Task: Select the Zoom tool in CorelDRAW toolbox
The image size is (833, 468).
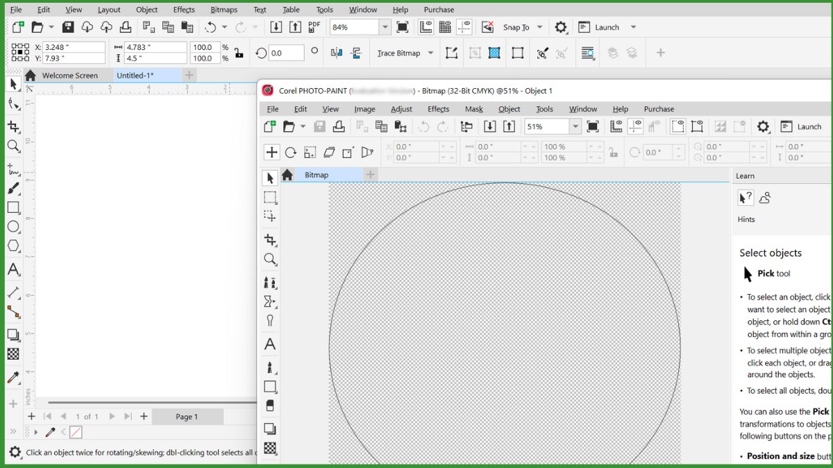Action: pos(13,146)
